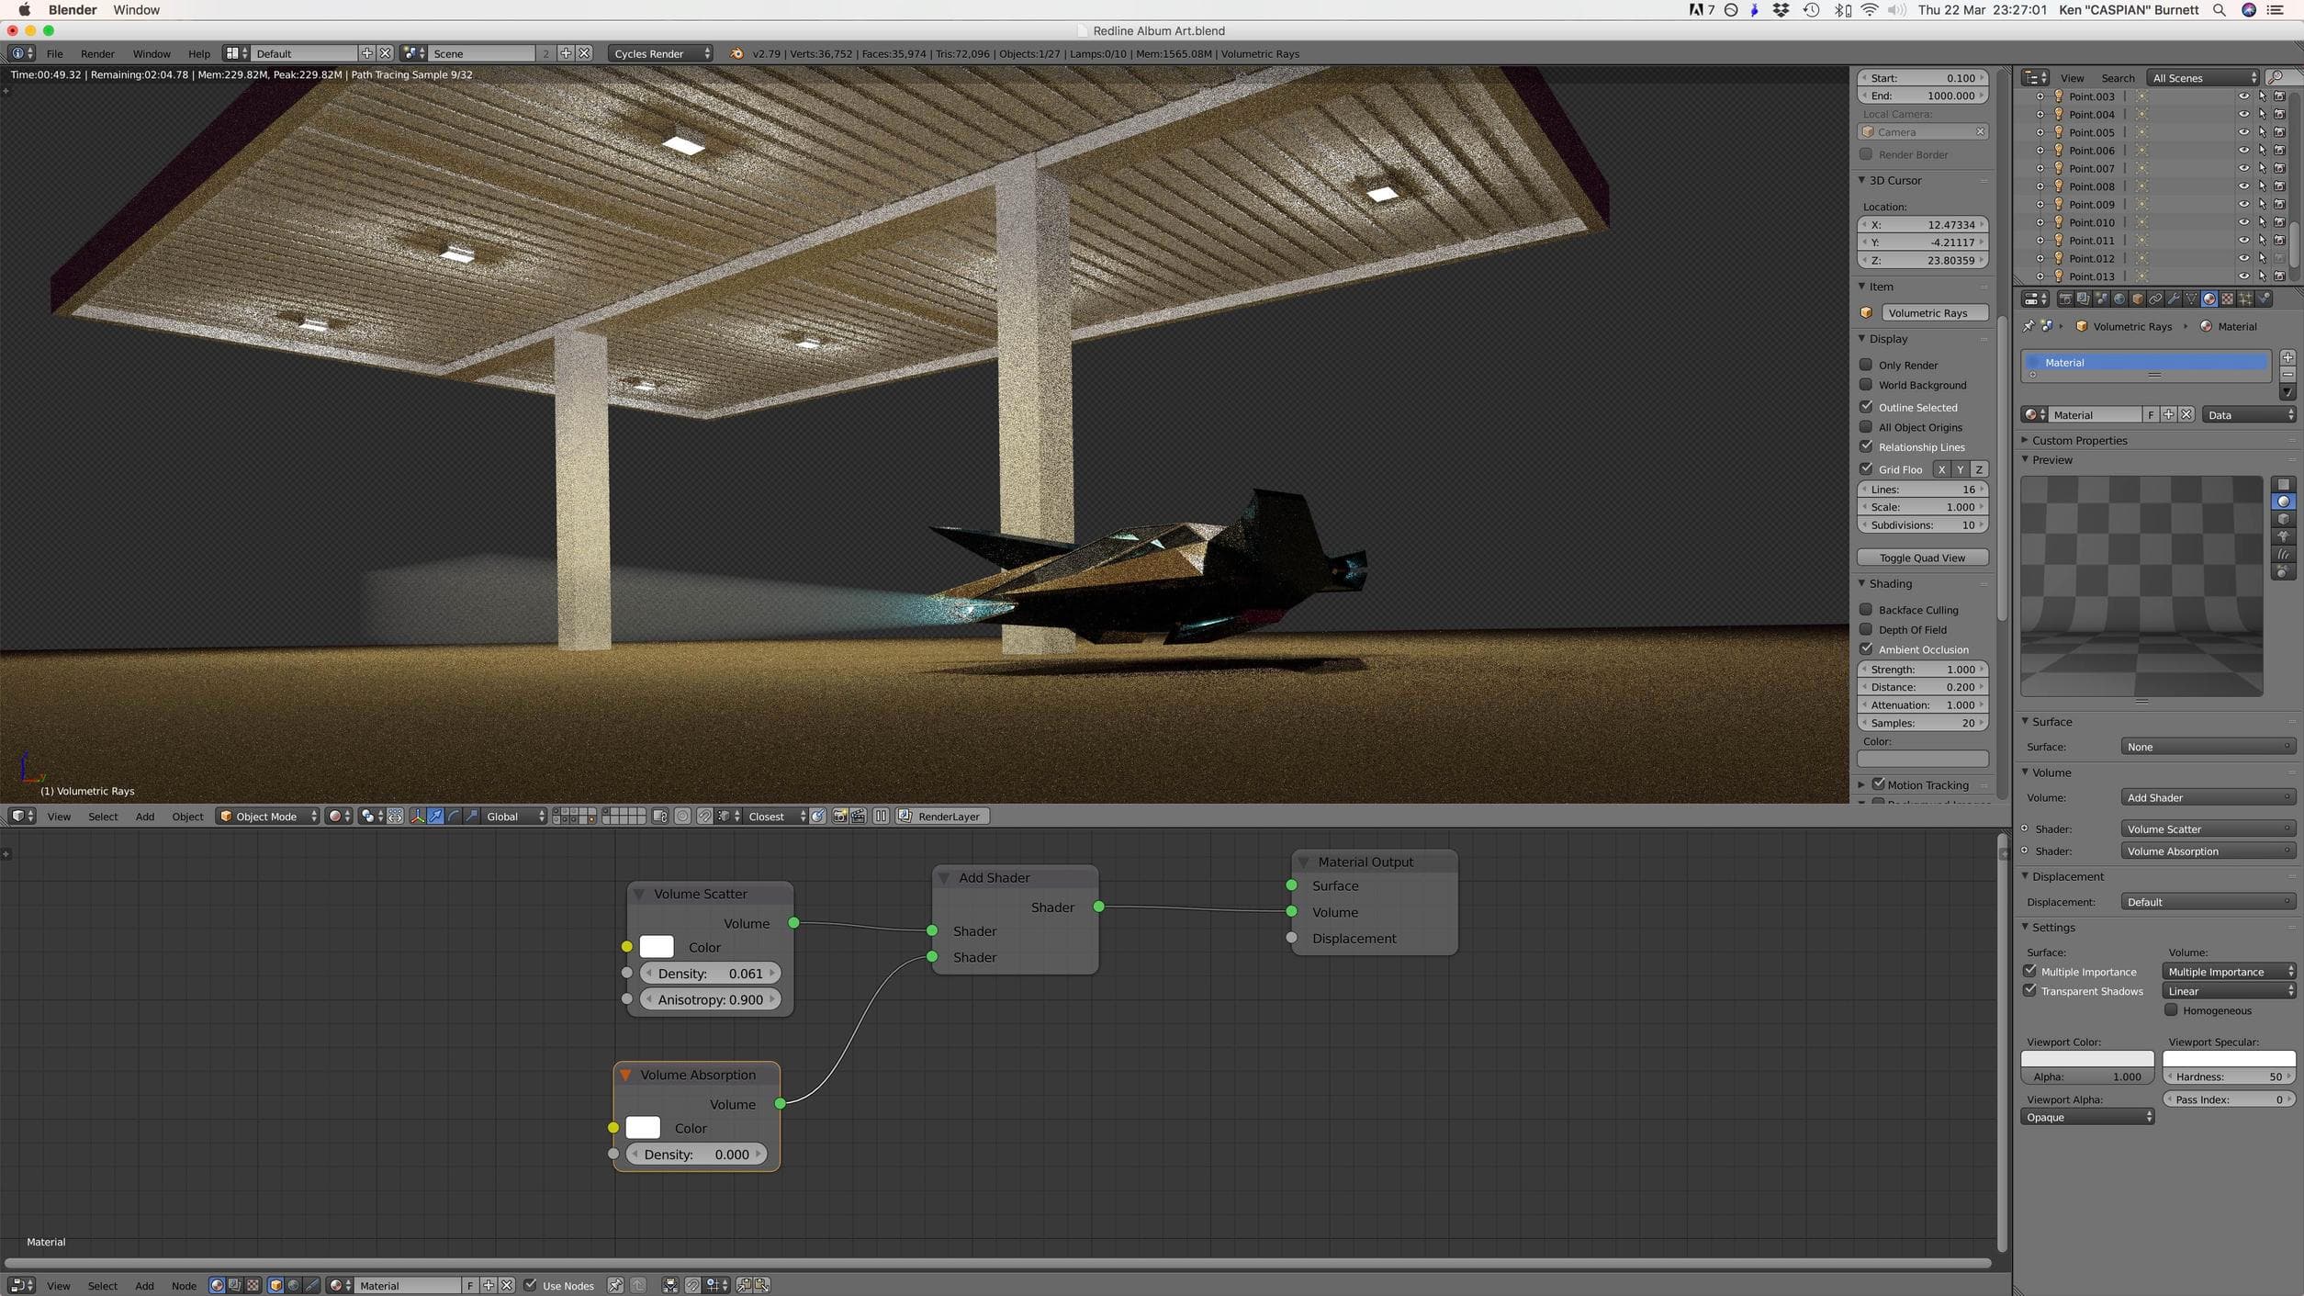Pause the viewport render preview
Screen dimensions: 2304x1296
[x=881, y=816]
